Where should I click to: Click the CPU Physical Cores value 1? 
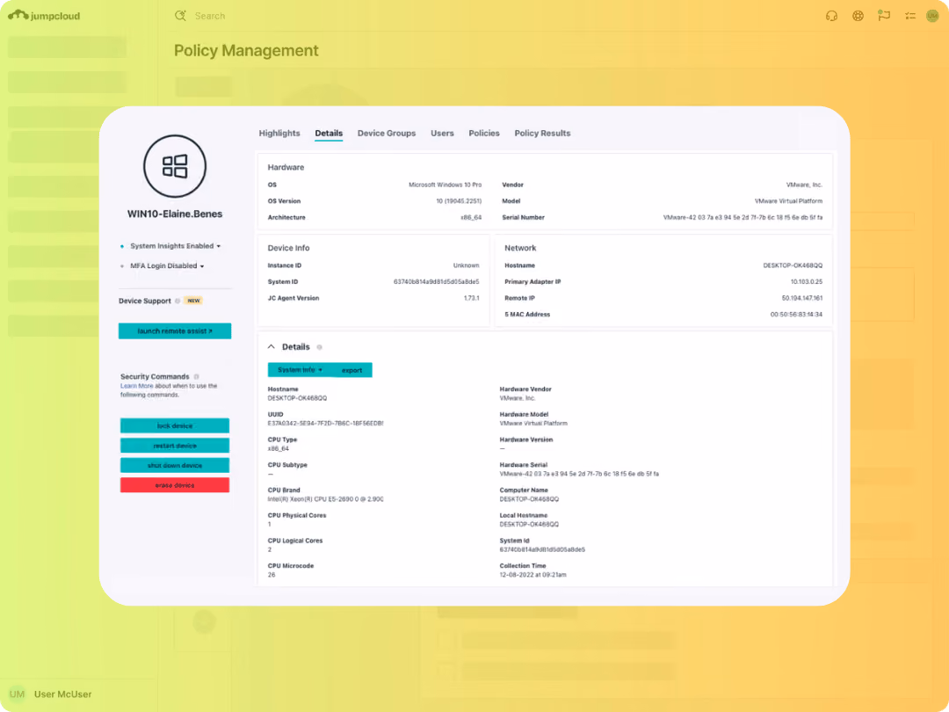270,524
